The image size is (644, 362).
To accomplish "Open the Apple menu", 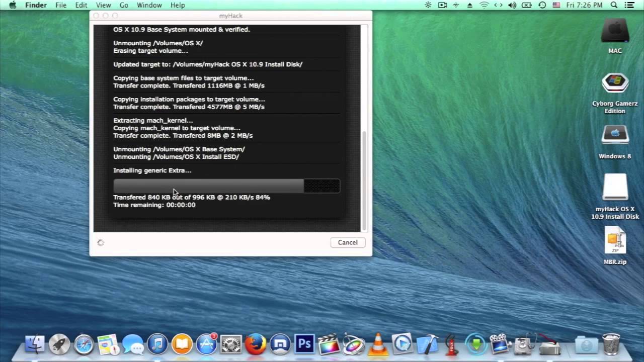I will [x=13, y=5].
